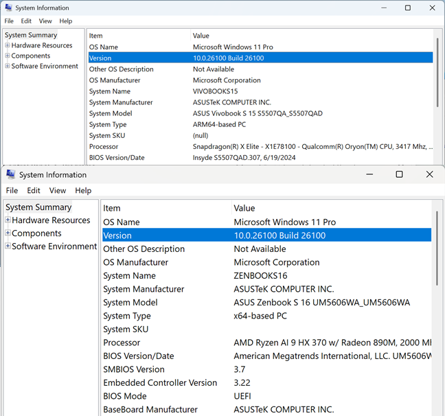Select the highlighted Version row in top window
The height and width of the screenshot is (416, 445).
coord(260,58)
